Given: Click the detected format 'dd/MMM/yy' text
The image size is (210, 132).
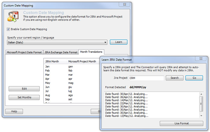Looking at the screenshot, I should [x=138, y=87].
